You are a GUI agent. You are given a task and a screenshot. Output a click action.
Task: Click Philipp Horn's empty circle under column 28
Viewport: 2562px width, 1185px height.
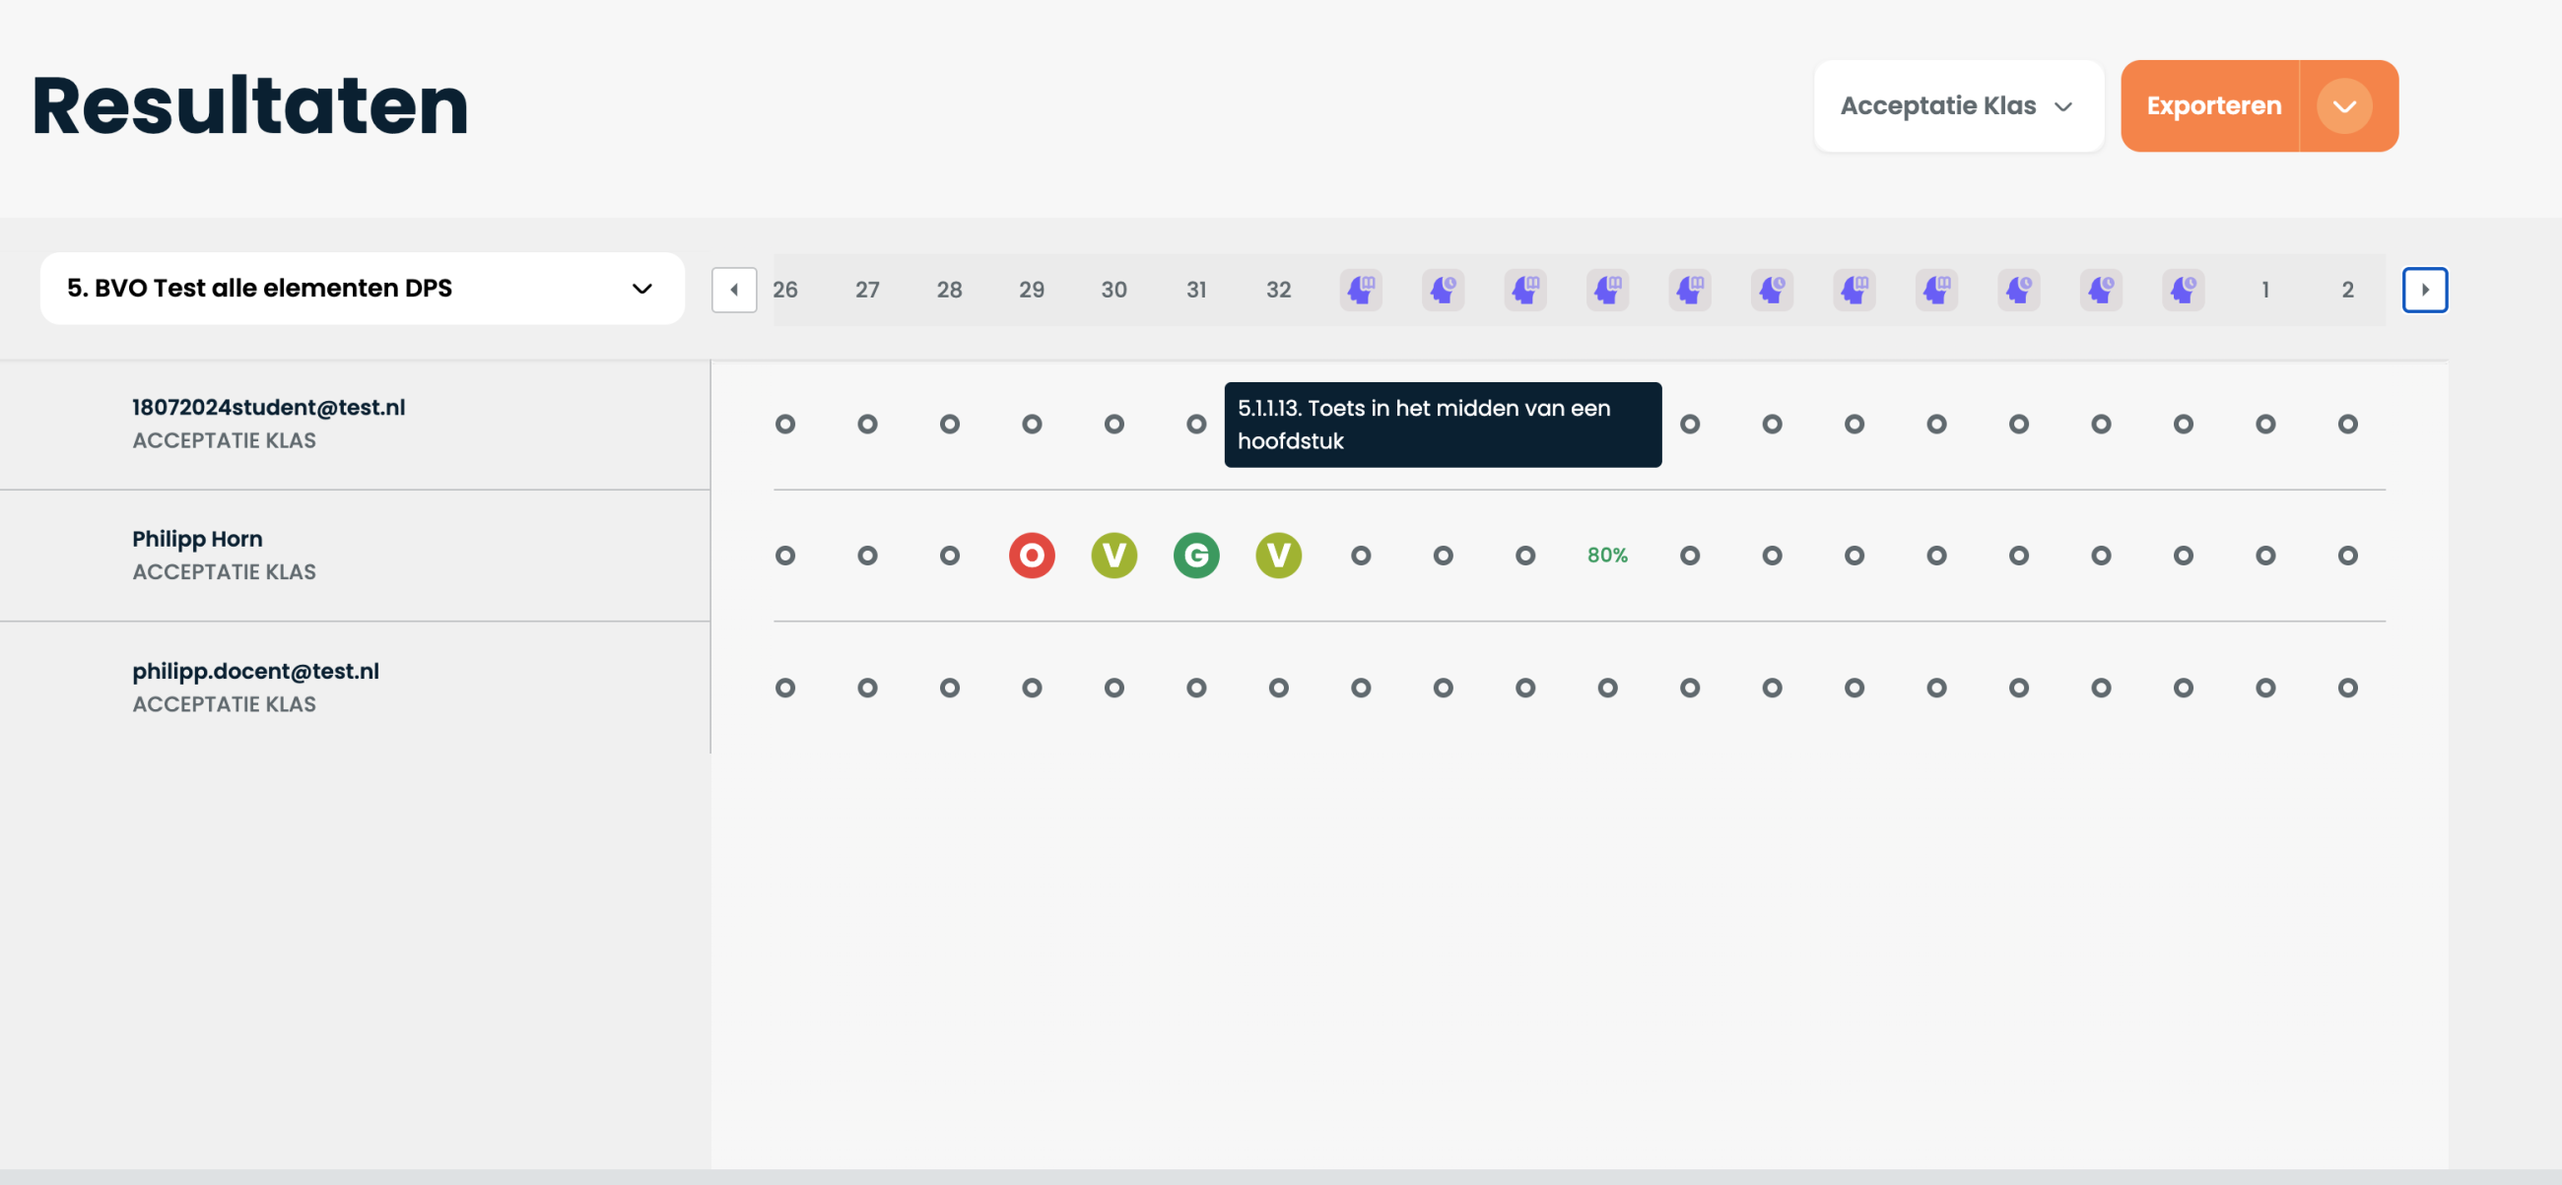(x=949, y=555)
